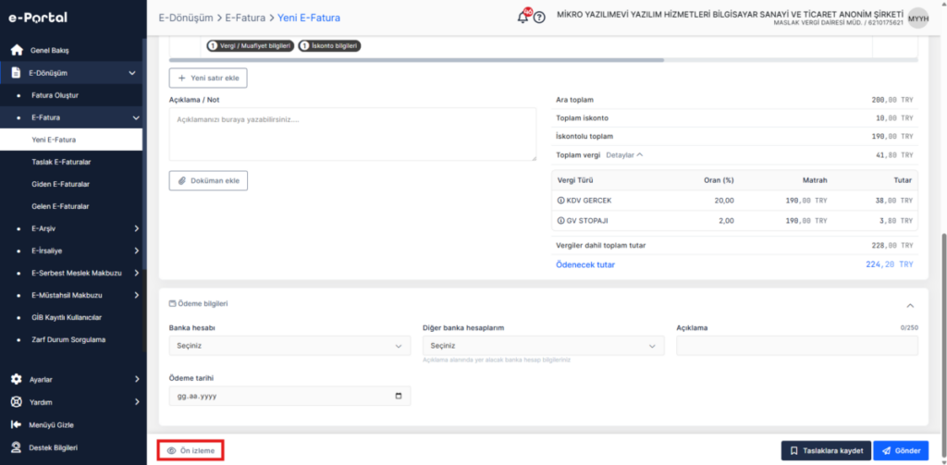Click E-Fatura breadcrumb link
Viewport: 947px width, 465px height.
point(245,18)
